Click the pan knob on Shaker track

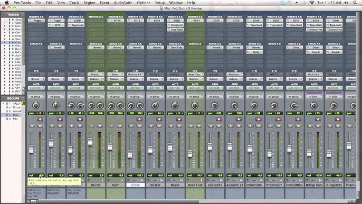click(x=155, y=106)
